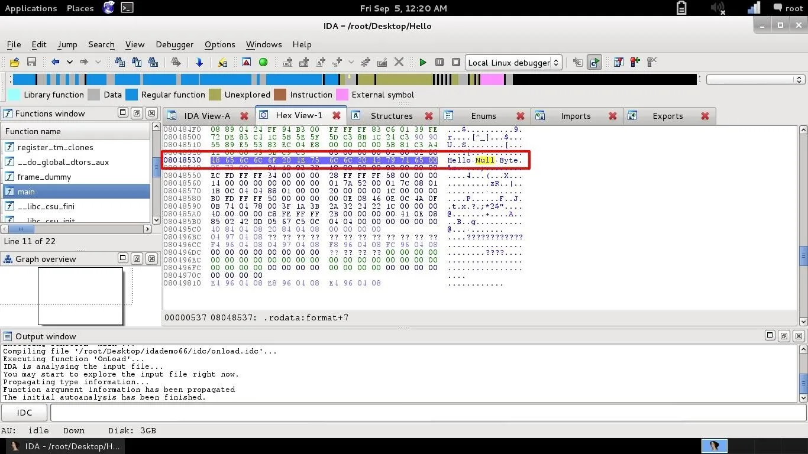Viewport: 808px width, 454px height.
Task: Open the Search menu
Action: click(101, 44)
